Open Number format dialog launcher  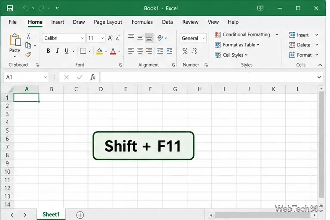pyautogui.click(x=206, y=65)
